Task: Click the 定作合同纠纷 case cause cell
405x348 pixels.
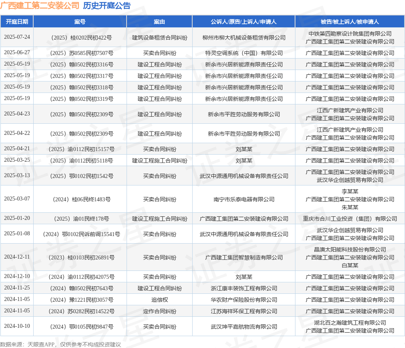Action: (x=160, y=311)
